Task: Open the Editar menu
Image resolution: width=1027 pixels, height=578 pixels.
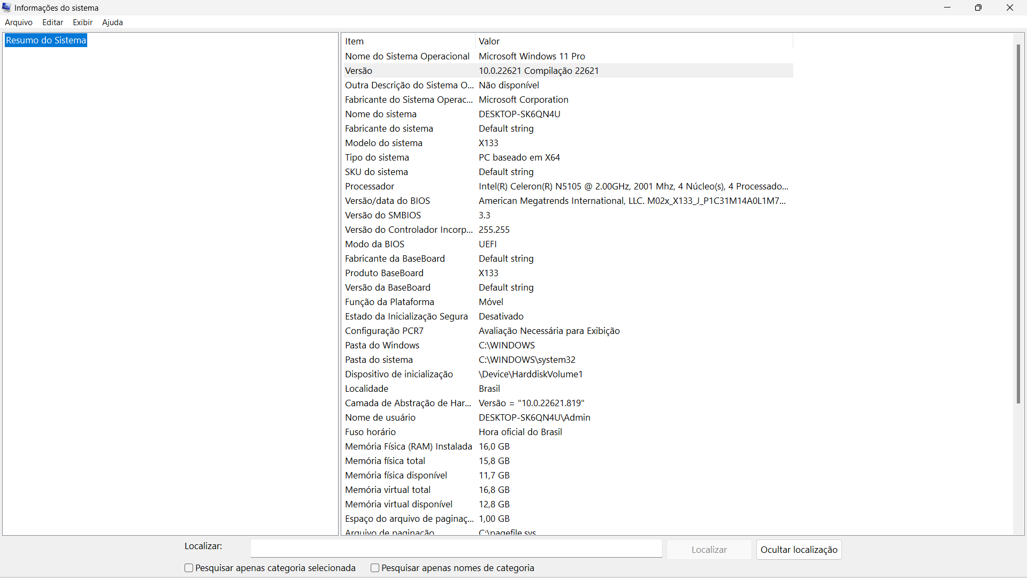Action: click(x=52, y=22)
